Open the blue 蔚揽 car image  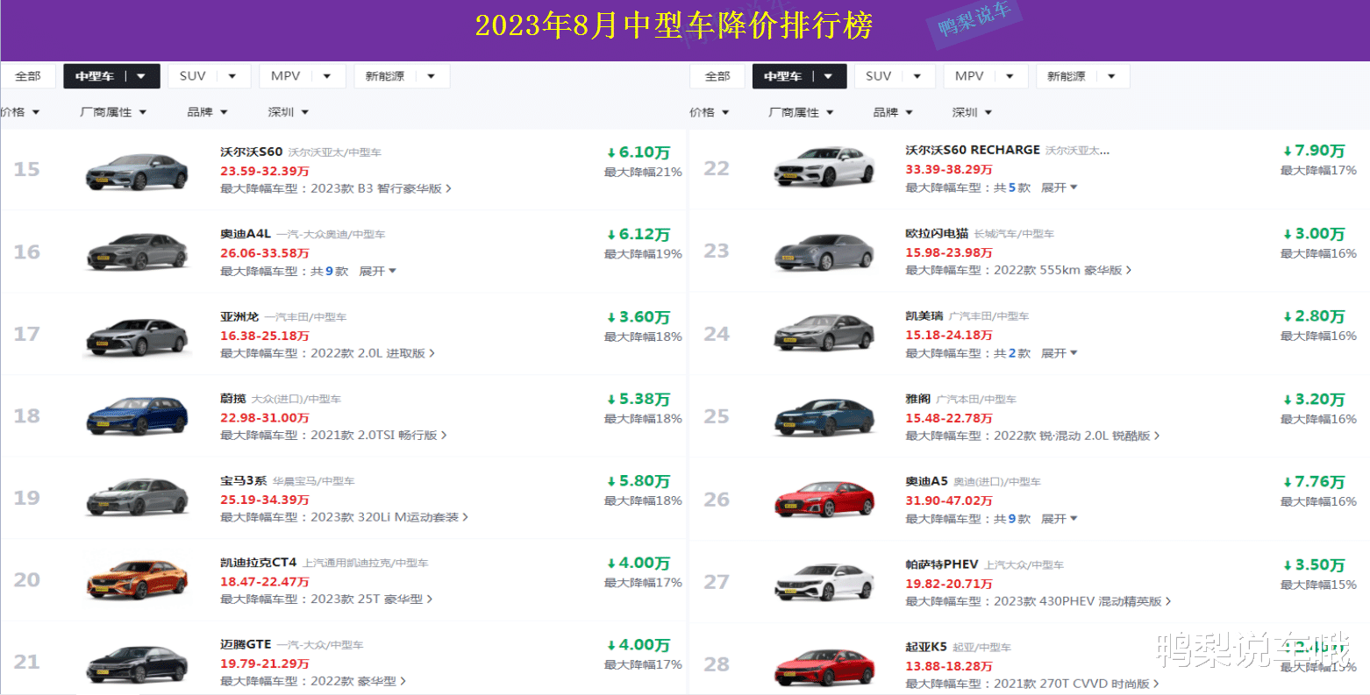[137, 416]
